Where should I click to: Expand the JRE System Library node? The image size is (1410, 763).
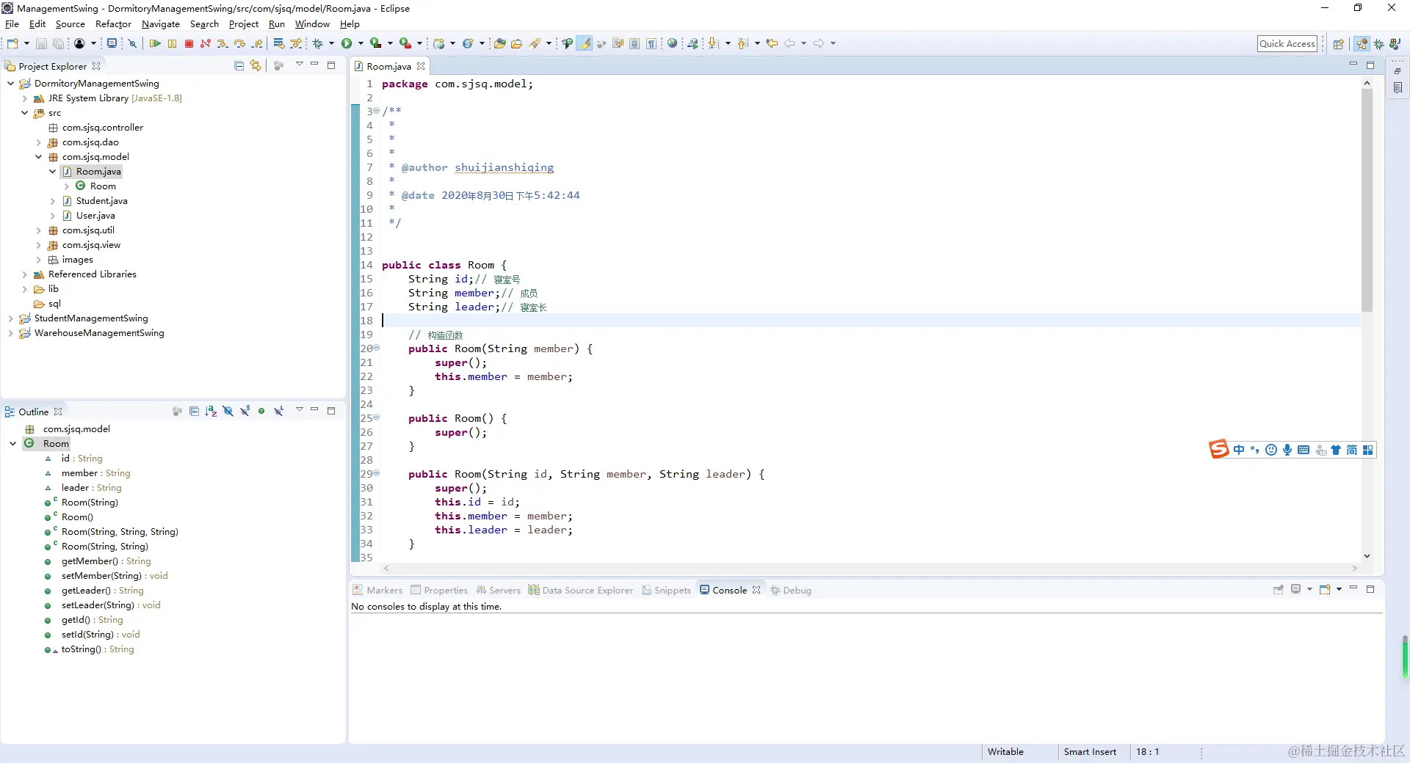click(24, 98)
